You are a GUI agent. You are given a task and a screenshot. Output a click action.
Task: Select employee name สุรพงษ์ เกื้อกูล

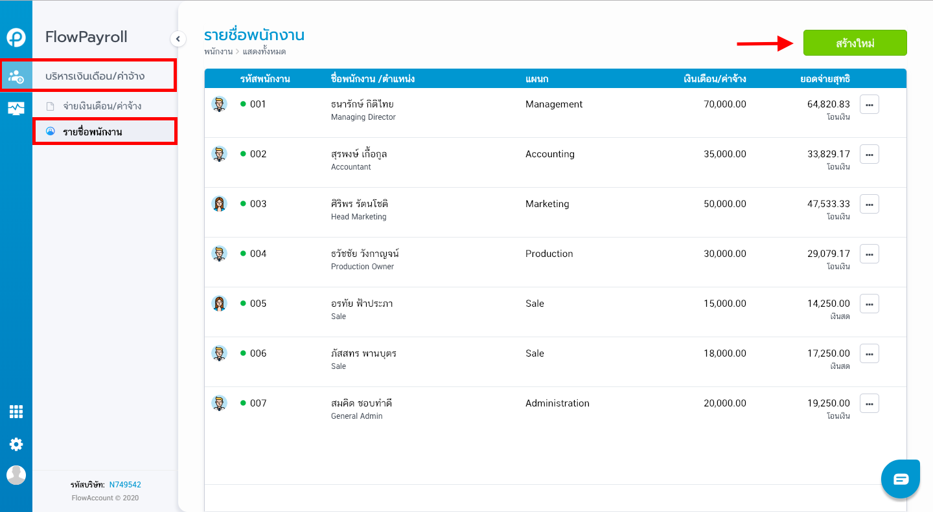point(359,154)
